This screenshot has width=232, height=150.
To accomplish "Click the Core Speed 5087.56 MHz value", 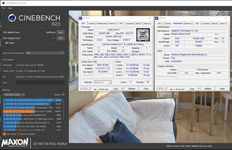I will click(x=103, y=65).
